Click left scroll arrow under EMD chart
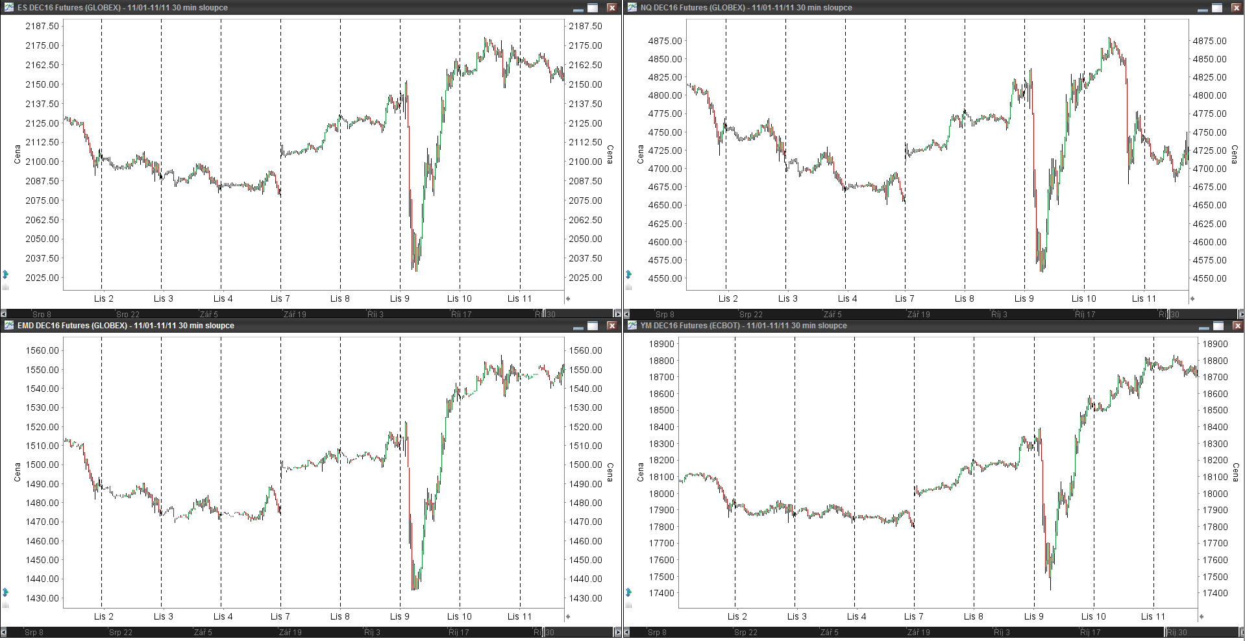Image resolution: width=1245 pixels, height=641 pixels. (x=3, y=632)
